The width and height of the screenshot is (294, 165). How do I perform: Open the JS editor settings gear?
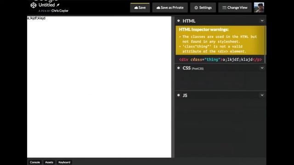point(179,95)
